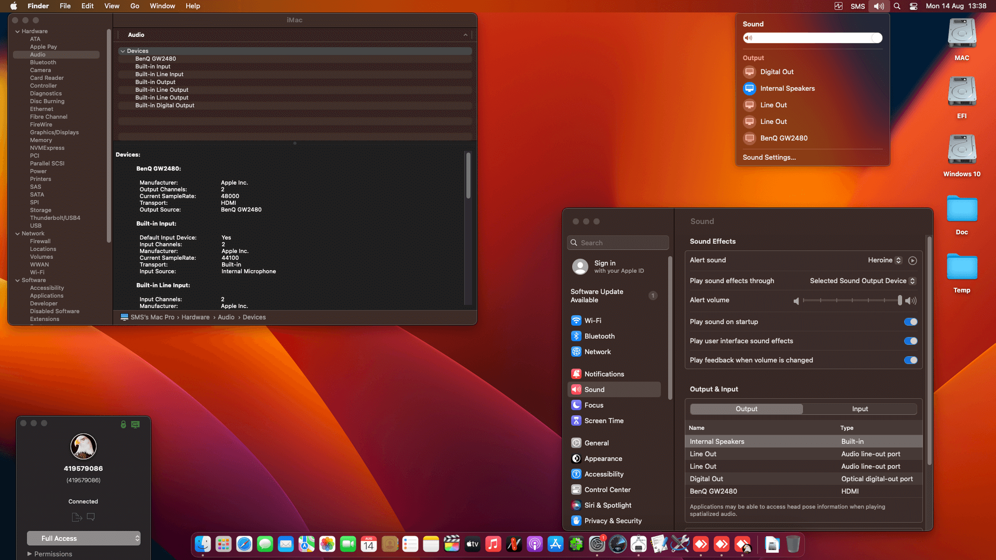The width and height of the screenshot is (996, 560).
Task: Open Notifications in System Settings sidebar
Action: 614,374
